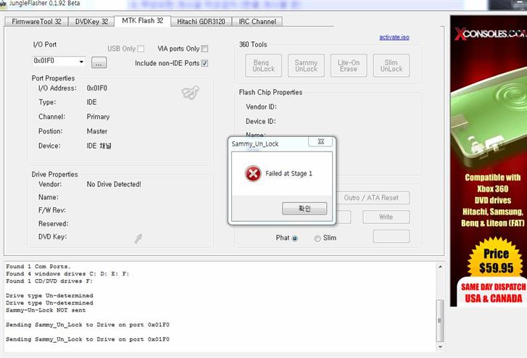Click the browse '...' button beside I/O Port
Viewport: 527px width, 358px height.
tap(99, 62)
